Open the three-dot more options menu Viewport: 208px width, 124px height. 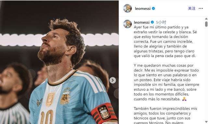click(x=201, y=8)
